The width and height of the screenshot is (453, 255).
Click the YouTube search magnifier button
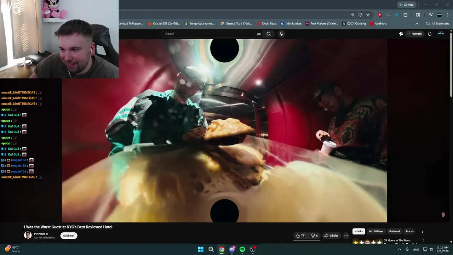(x=269, y=34)
